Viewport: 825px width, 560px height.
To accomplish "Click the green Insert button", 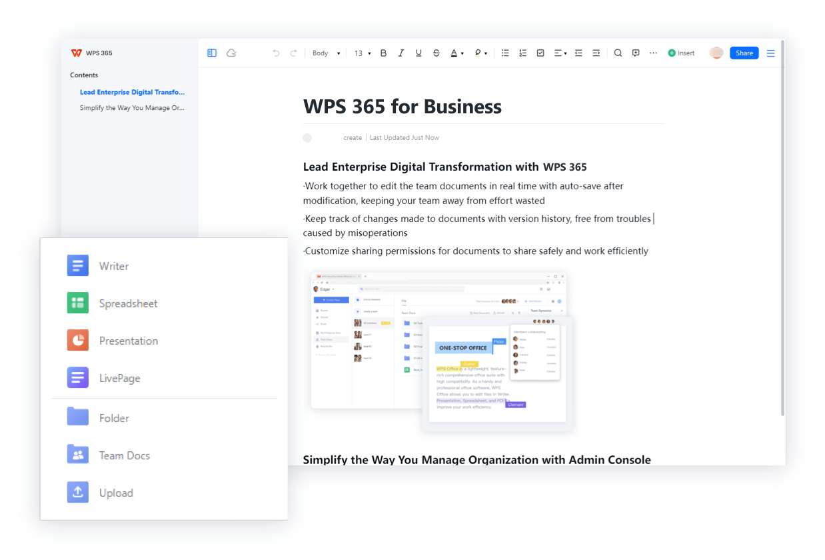I will (x=681, y=53).
